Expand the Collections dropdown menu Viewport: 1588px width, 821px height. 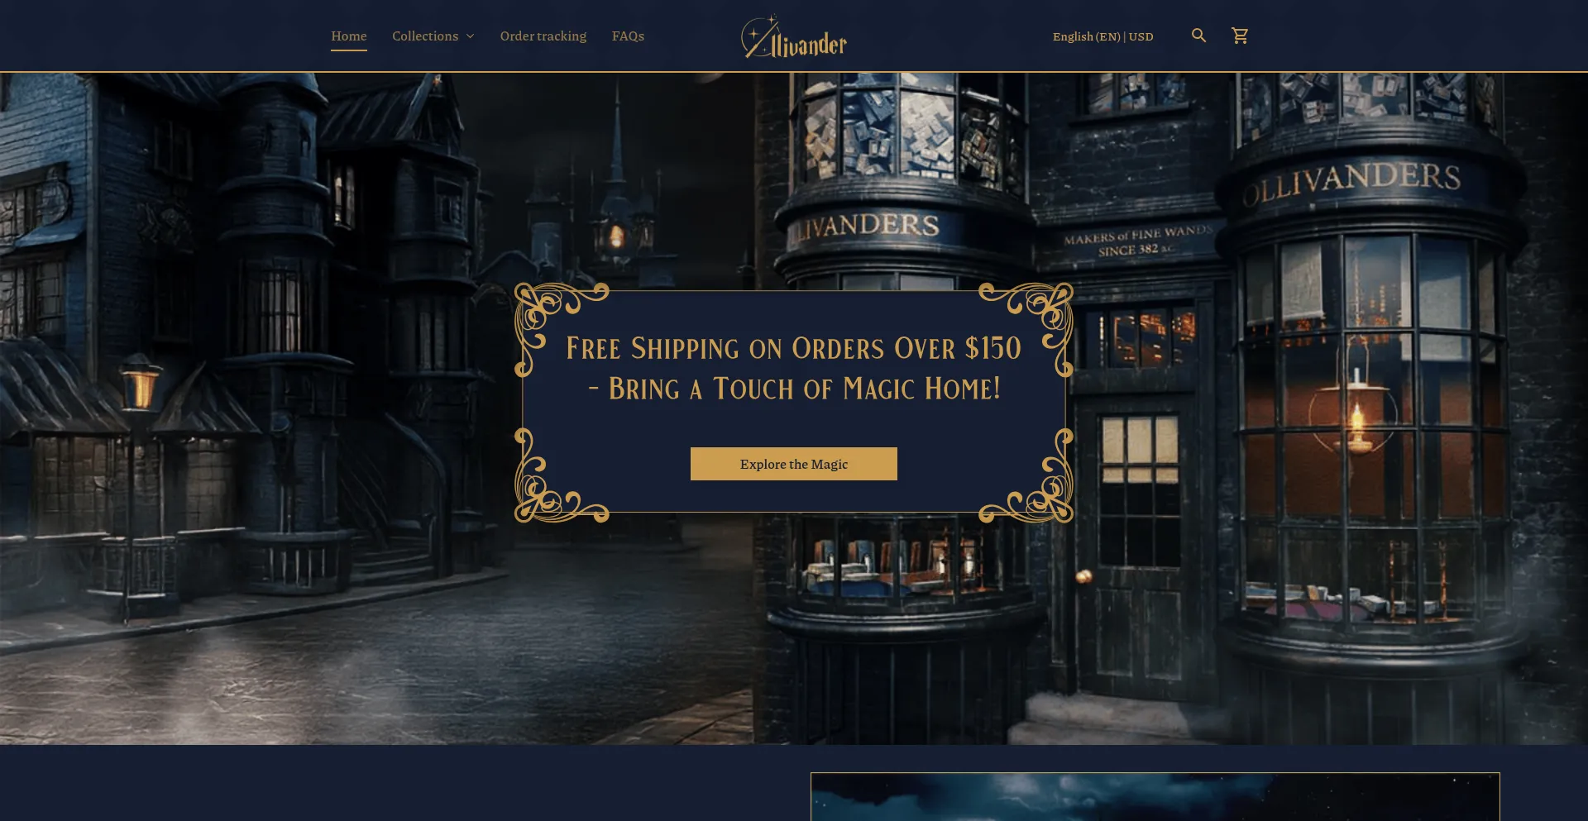pos(433,36)
